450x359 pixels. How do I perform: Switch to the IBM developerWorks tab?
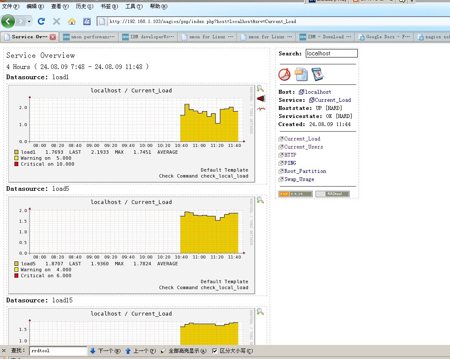pos(148,37)
